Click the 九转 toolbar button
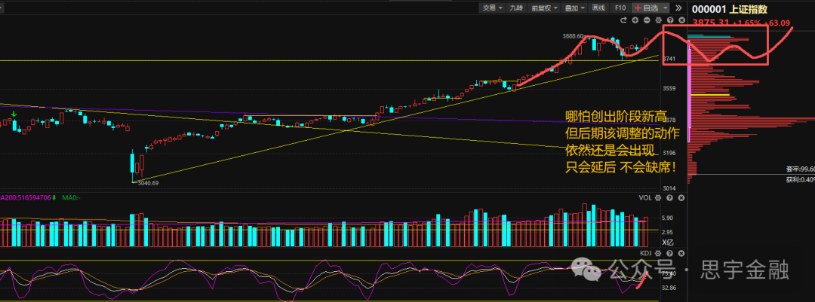Image resolution: width=815 pixels, height=302 pixels. (x=516, y=8)
